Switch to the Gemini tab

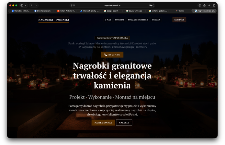coord(180,11)
